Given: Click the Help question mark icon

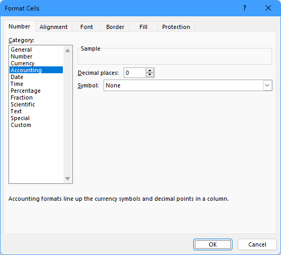Looking at the screenshot, I should [245, 8].
